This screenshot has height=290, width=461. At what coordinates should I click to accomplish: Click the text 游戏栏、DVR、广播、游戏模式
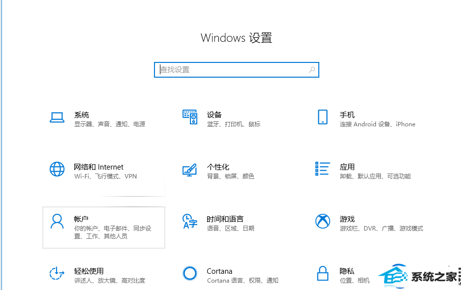[381, 228]
